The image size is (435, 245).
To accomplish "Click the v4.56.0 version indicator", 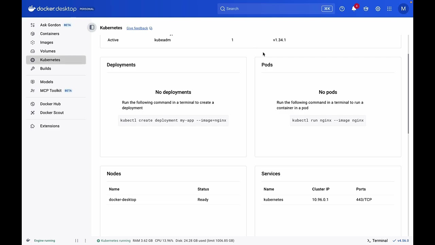I will point(401,241).
